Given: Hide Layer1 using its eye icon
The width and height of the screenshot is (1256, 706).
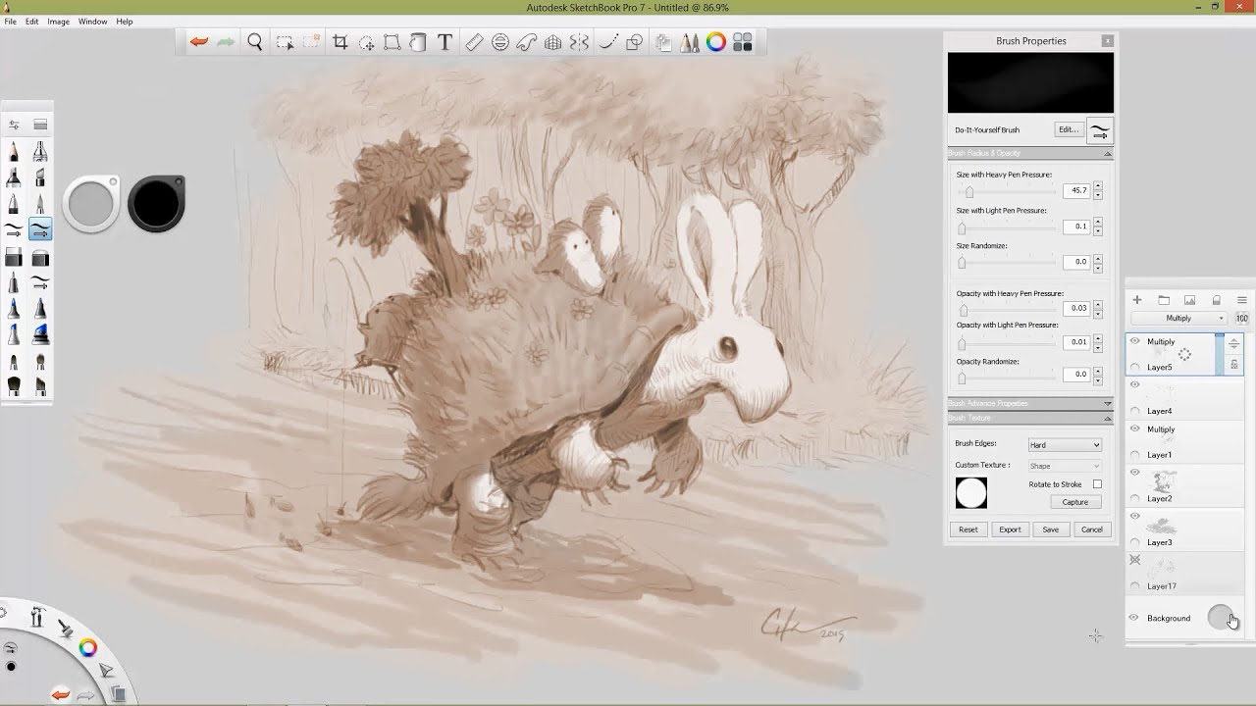Looking at the screenshot, I should pyautogui.click(x=1135, y=429).
